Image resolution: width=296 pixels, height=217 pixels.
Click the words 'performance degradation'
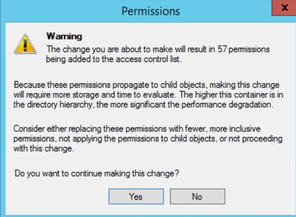pos(227,104)
